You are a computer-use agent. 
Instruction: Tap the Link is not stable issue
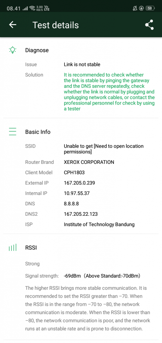pos(82,64)
